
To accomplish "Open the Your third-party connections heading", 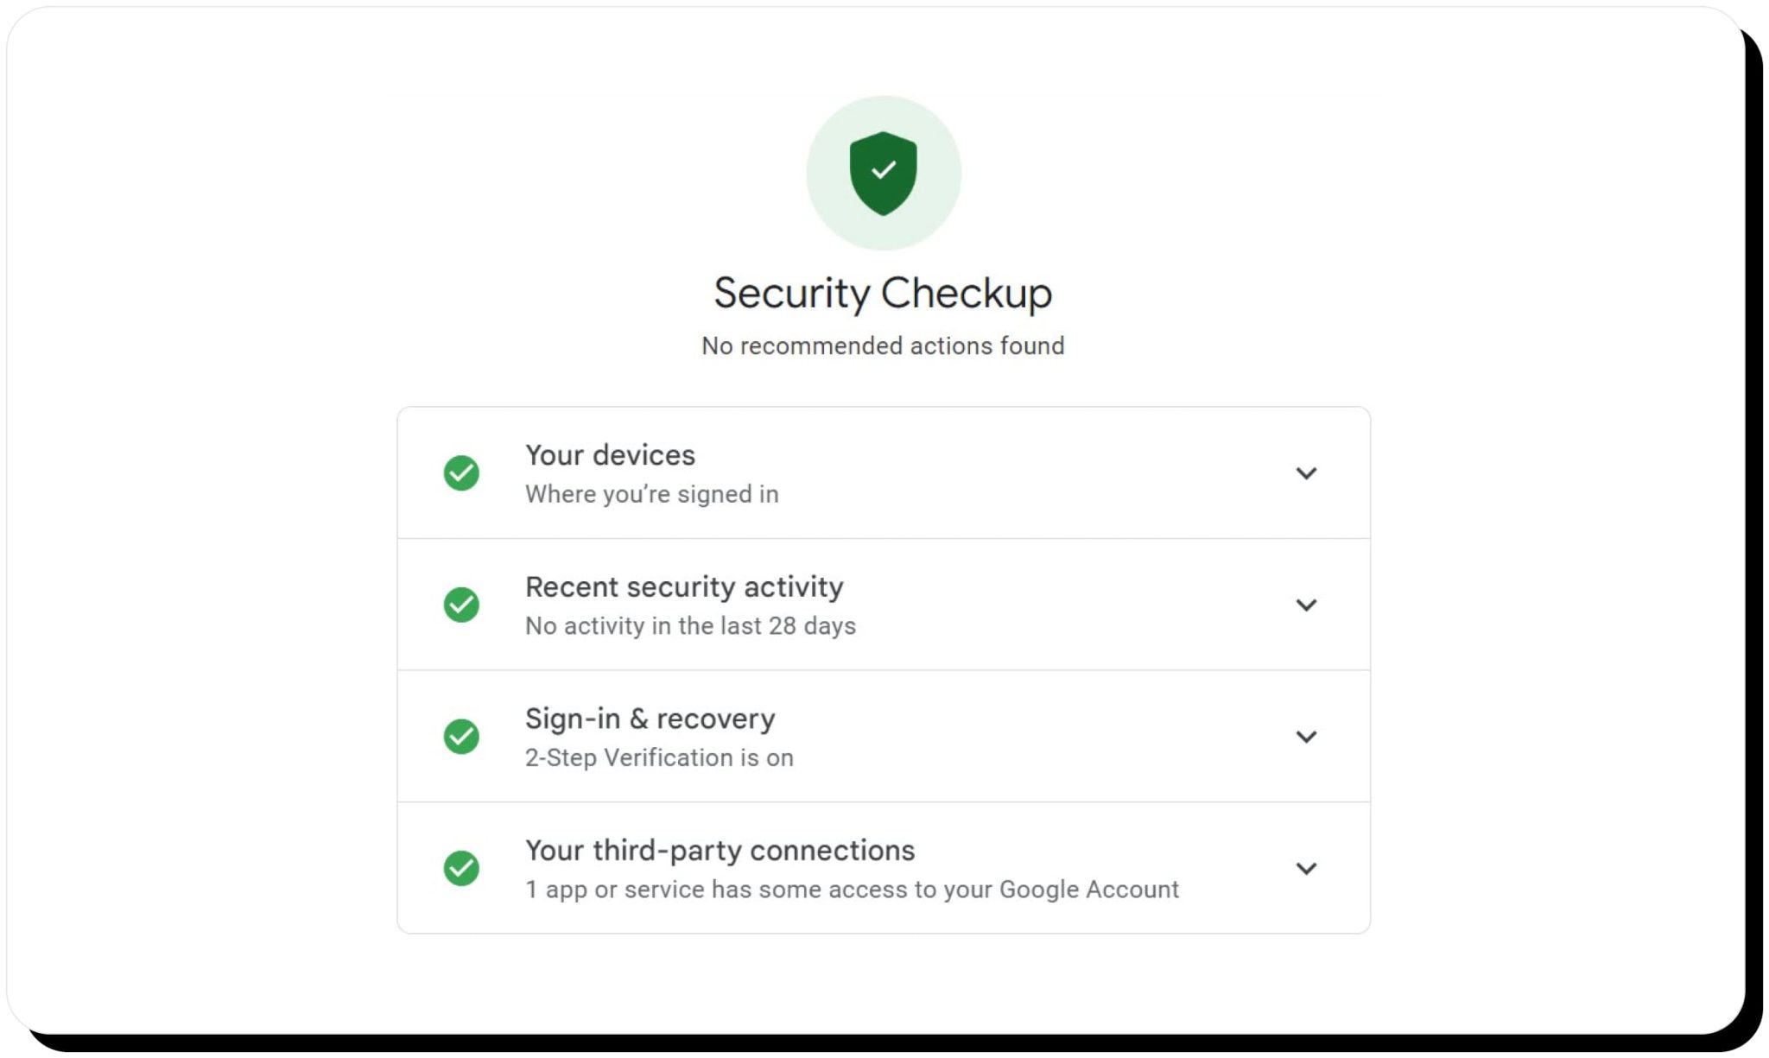I will click(x=720, y=851).
